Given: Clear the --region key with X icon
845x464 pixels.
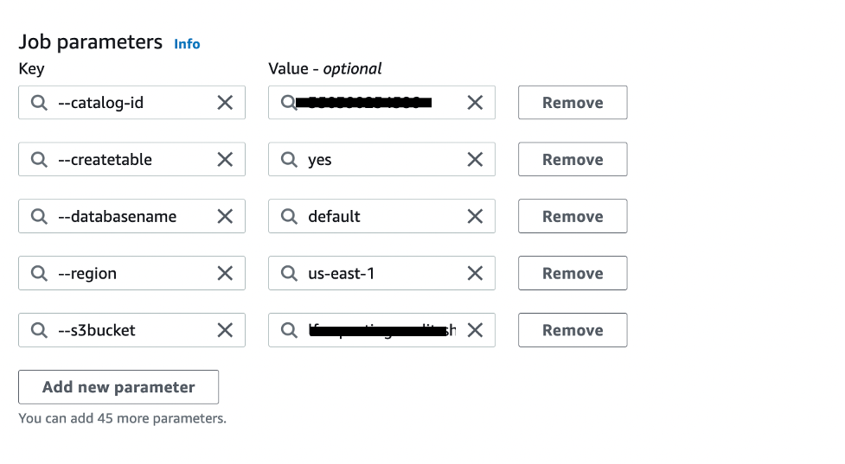Looking at the screenshot, I should tap(225, 274).
